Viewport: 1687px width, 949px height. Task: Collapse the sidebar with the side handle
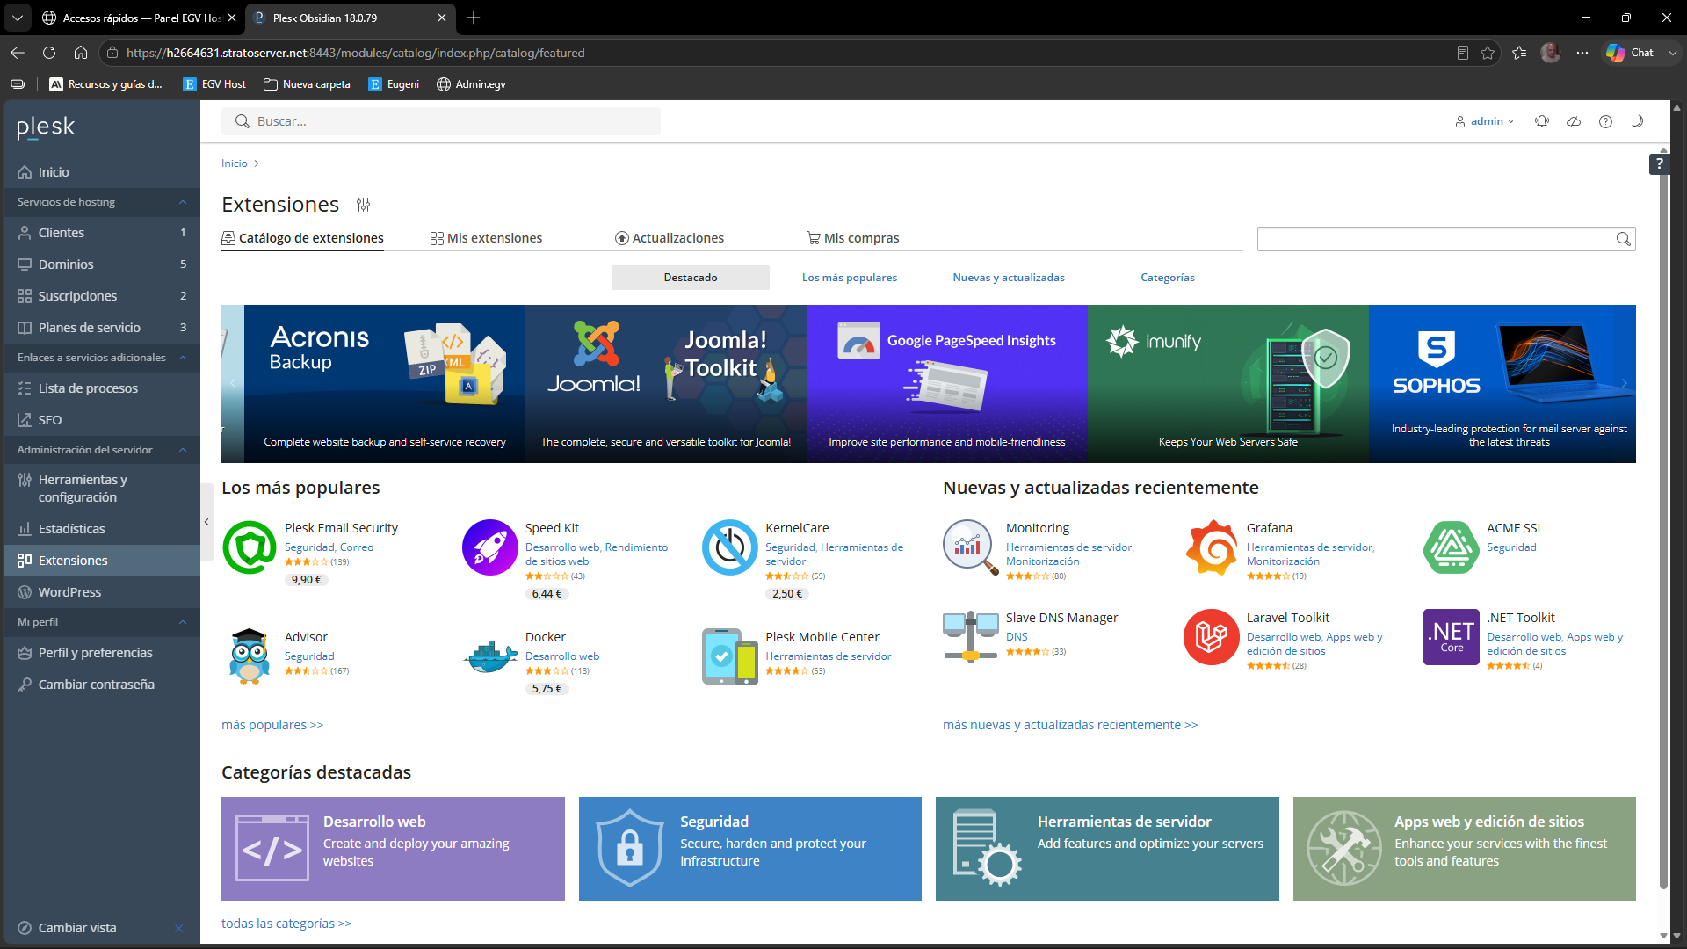pyautogui.click(x=206, y=522)
